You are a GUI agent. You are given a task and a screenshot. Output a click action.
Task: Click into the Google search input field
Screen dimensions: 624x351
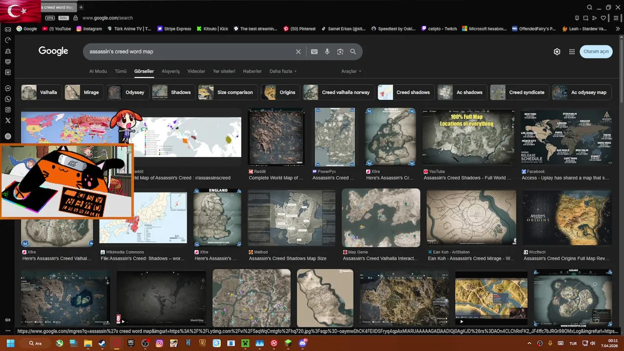pos(190,52)
